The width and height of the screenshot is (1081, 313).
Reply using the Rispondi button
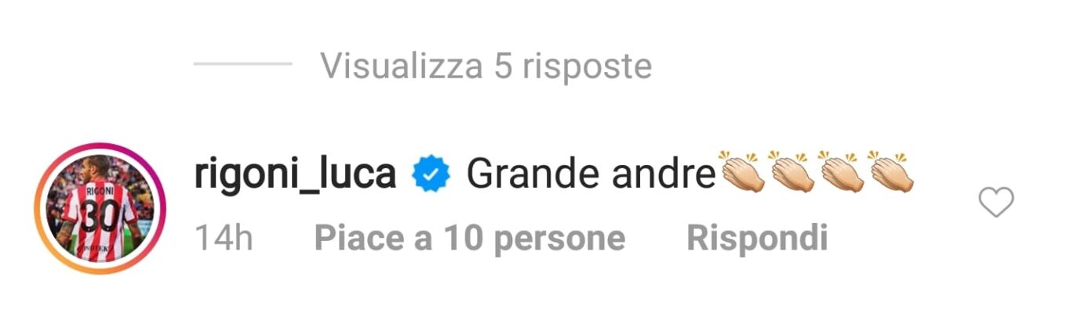click(x=757, y=238)
